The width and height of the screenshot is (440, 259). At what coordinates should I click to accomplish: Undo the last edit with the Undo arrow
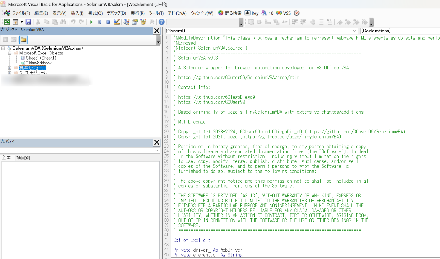point(74,22)
